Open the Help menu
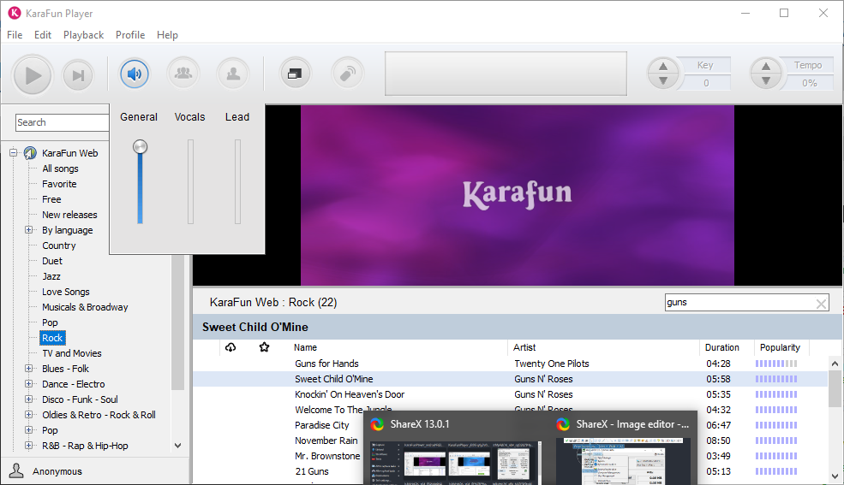The width and height of the screenshot is (844, 485). [x=167, y=35]
